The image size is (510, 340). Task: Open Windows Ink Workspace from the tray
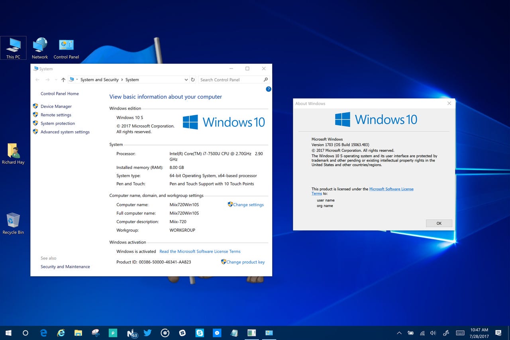(446, 332)
